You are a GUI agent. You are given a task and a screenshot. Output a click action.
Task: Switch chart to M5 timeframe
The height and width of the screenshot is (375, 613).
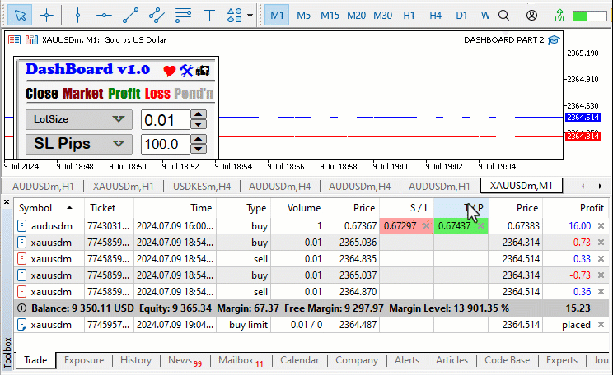tap(303, 16)
